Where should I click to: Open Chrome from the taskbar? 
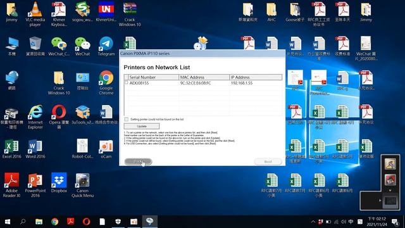coord(55,222)
